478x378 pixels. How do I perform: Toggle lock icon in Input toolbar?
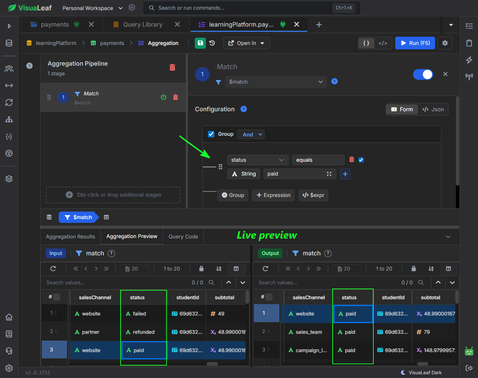point(201,268)
